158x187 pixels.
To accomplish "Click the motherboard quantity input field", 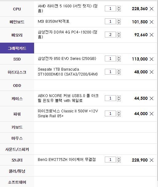I will click(x=110, y=21).
